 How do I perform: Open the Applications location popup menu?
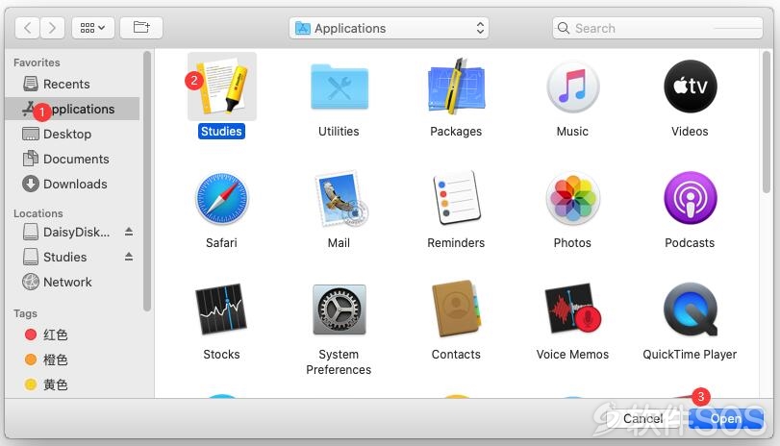389,28
